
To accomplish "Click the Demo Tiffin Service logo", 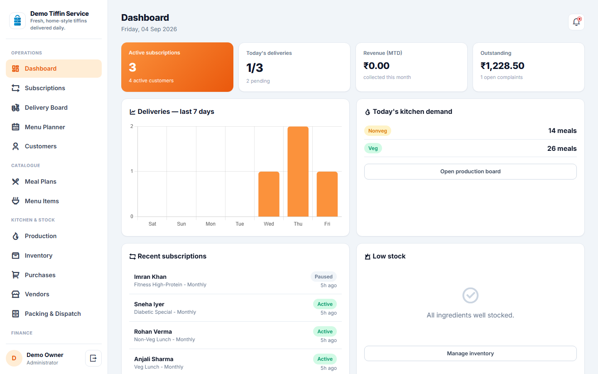I will (17, 20).
